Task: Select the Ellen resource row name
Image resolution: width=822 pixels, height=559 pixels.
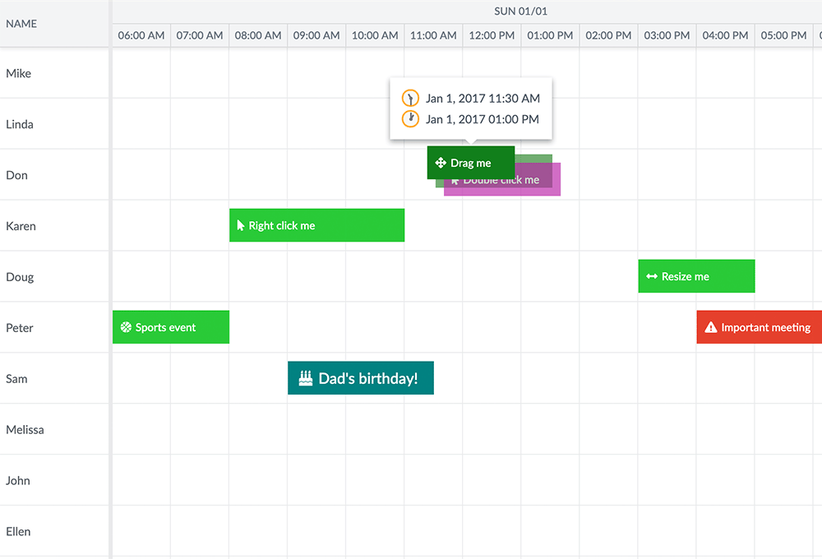Action: [x=18, y=531]
